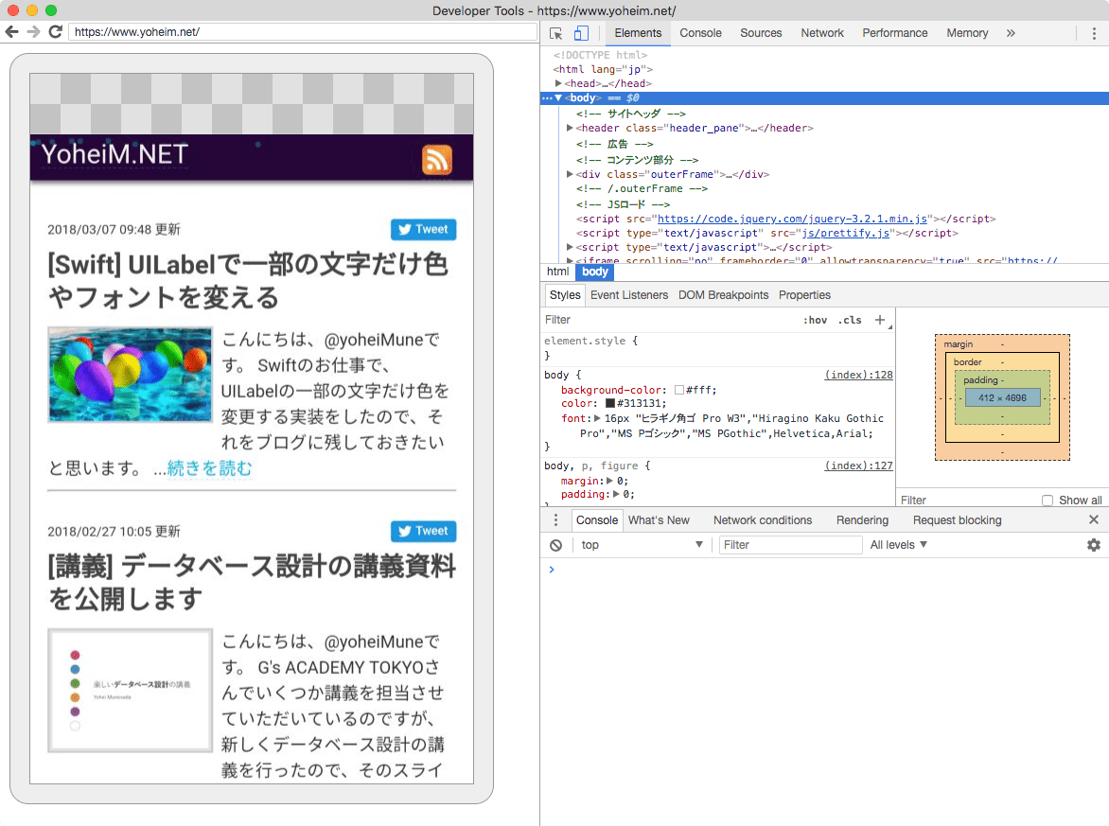Open the Memory tab
1109x826 pixels.
[x=967, y=33]
